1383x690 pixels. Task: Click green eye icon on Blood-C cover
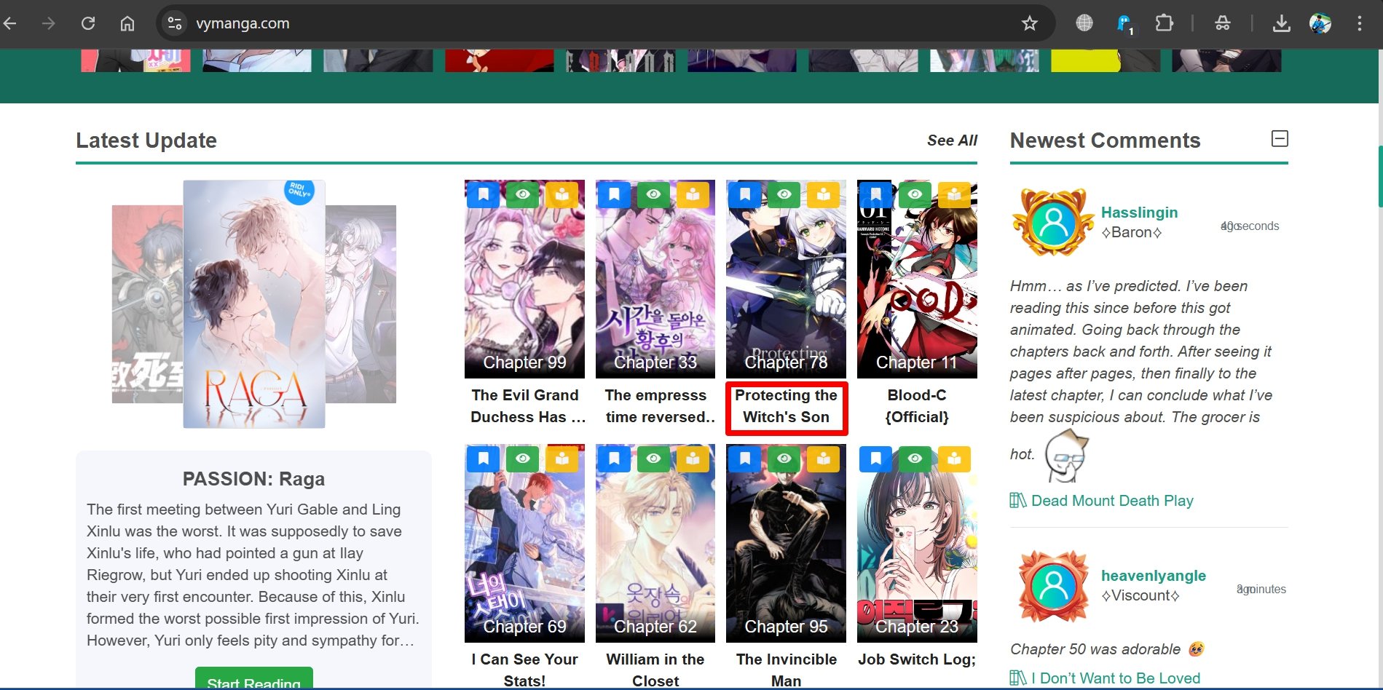(915, 194)
